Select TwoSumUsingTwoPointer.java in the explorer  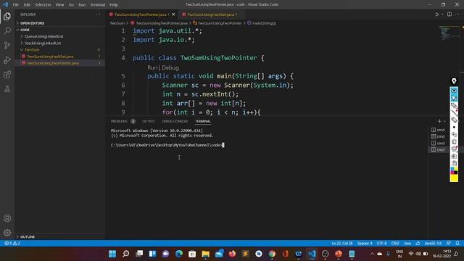tap(60, 63)
